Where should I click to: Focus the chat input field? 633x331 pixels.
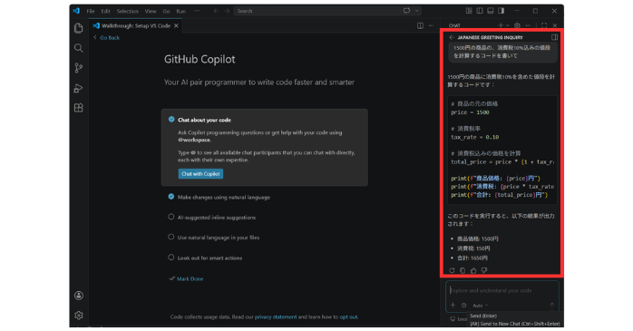[x=502, y=290]
